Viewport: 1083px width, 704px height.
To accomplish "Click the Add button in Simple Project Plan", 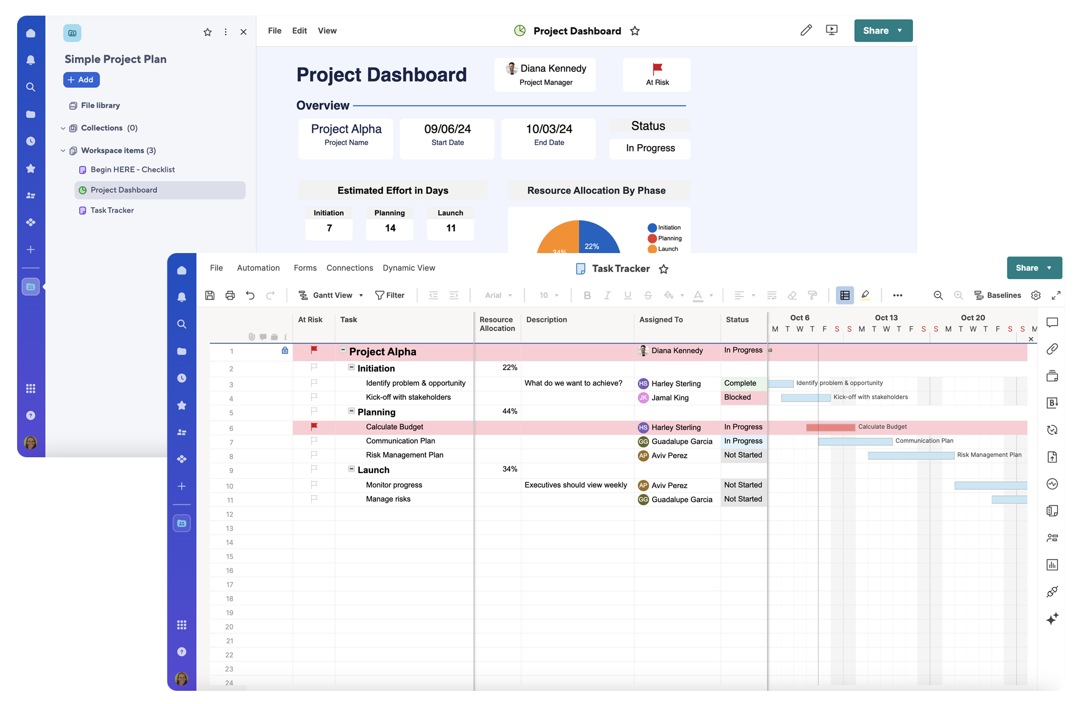I will 81,79.
